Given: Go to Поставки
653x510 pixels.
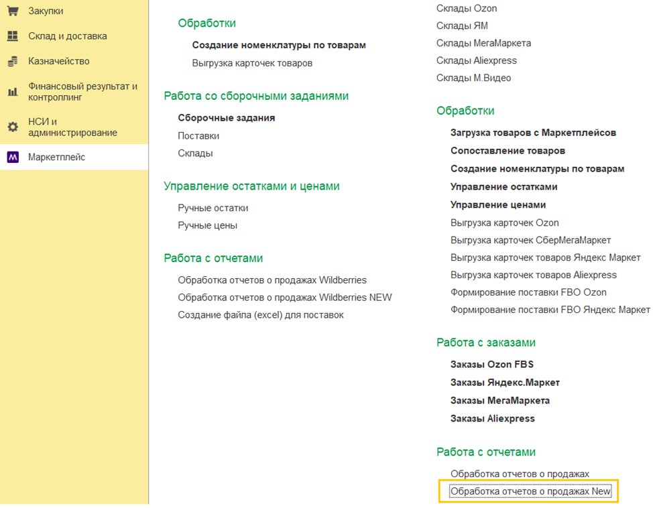Looking at the screenshot, I should [198, 136].
